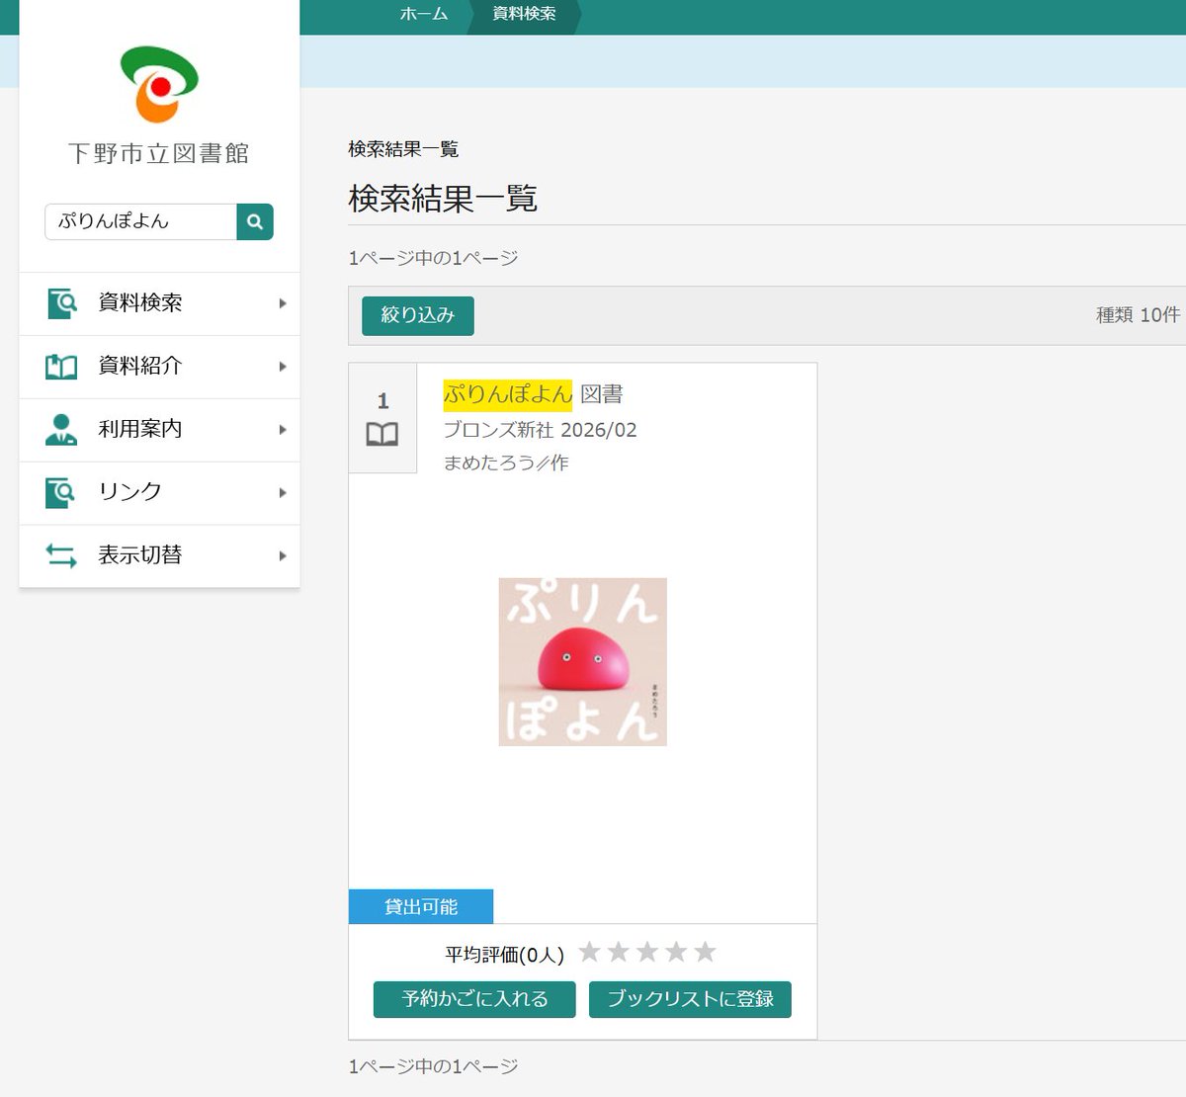Click the 表示切替 swap arrows icon

click(x=61, y=555)
